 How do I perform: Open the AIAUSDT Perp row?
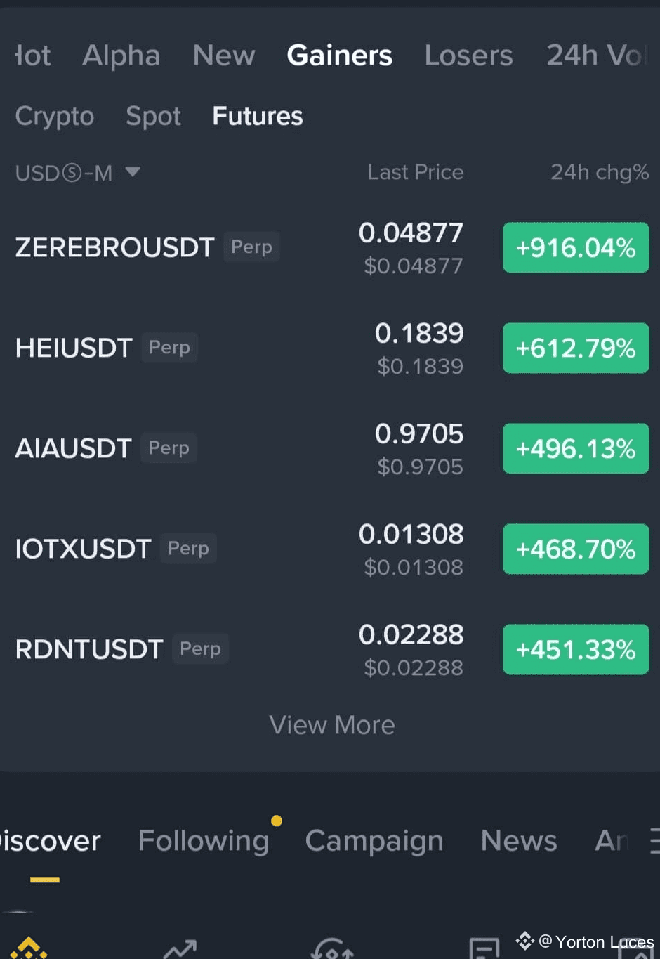coord(330,448)
